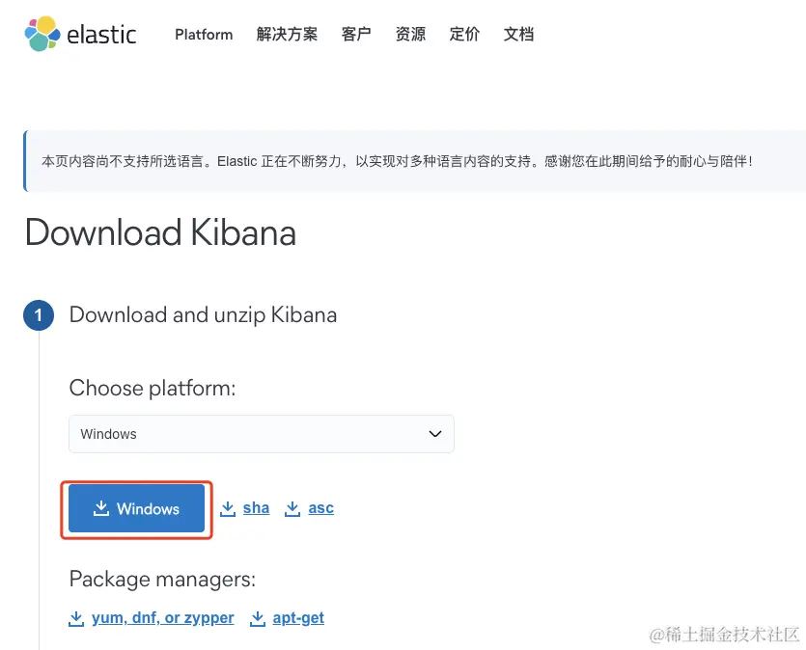Follow the apt-get package manager link
Image resolution: width=806 pixels, height=650 pixels.
(x=298, y=618)
